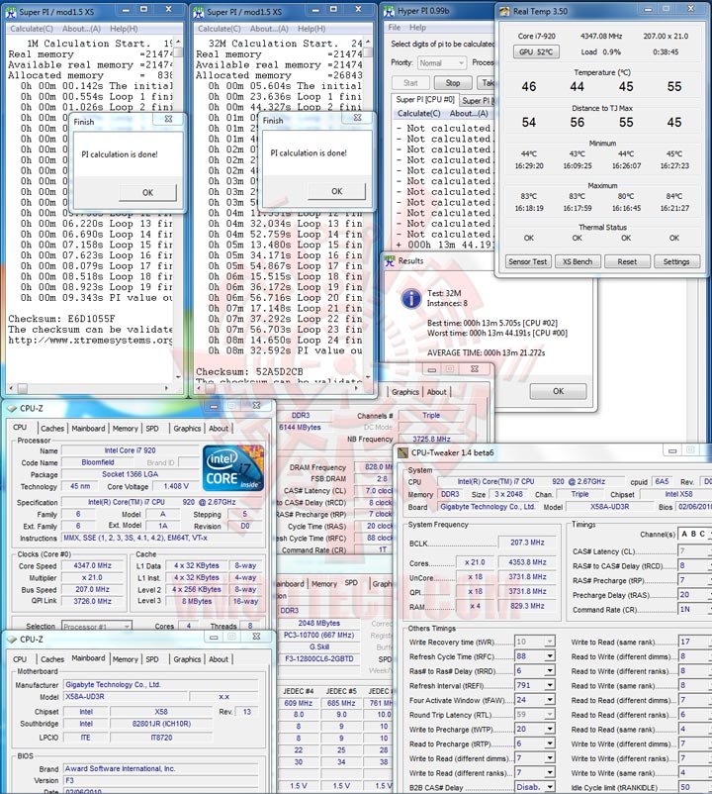The height and width of the screenshot is (794, 712).
Task: Open the Read to Precharge (tRTP) dropdown
Action: pos(549,744)
